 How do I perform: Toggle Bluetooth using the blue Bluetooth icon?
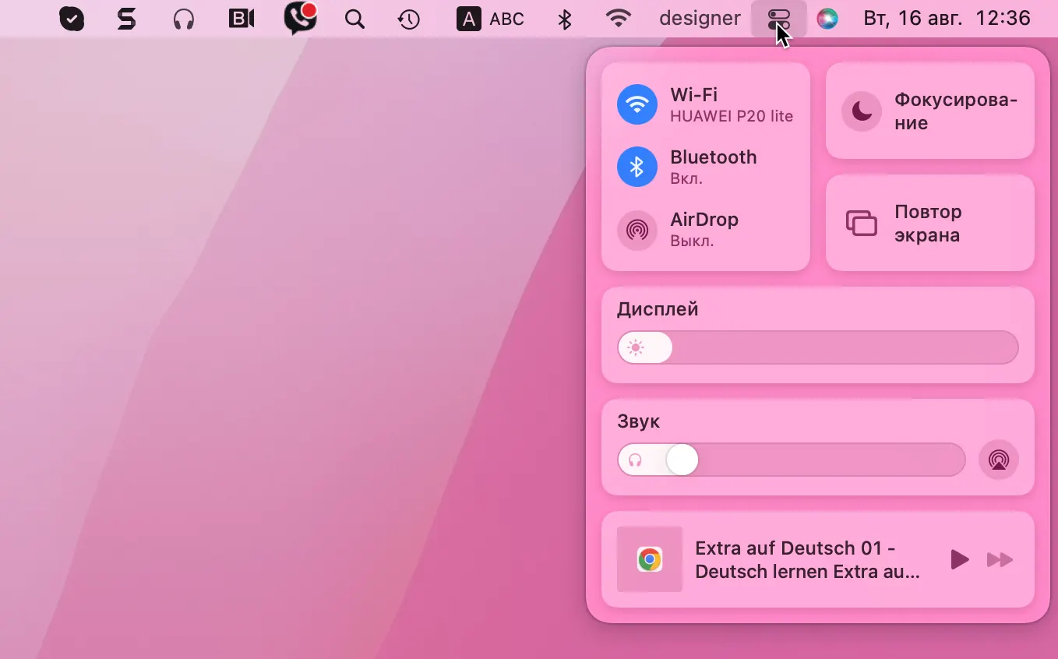click(x=637, y=167)
